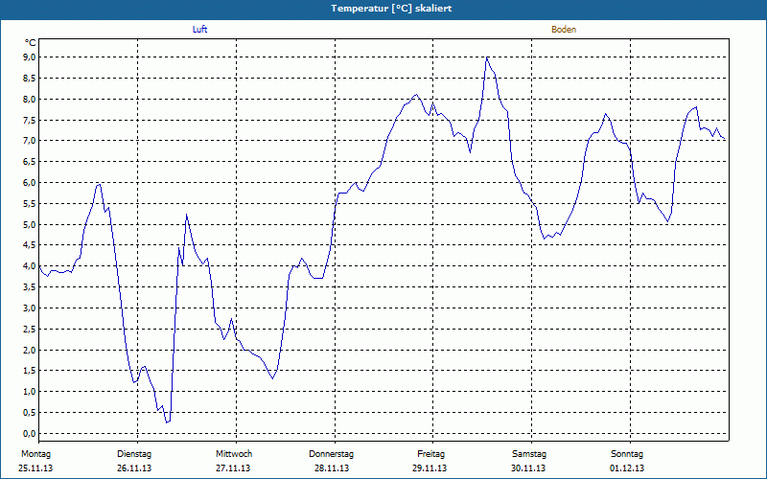Click the 6,5 y-axis value

pyautogui.click(x=30, y=162)
